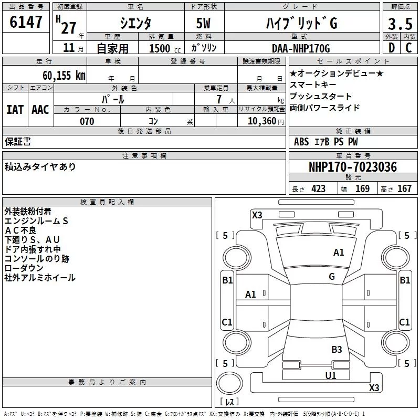Click the A1 mark on the door panel

click(250, 295)
